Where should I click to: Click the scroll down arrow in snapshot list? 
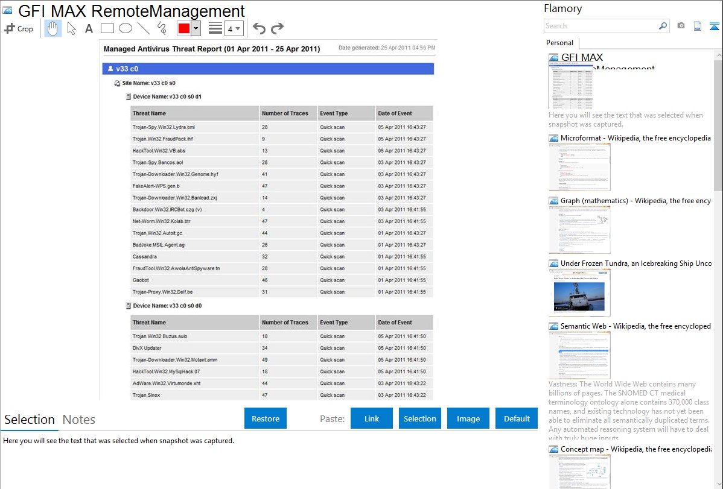[x=719, y=484]
